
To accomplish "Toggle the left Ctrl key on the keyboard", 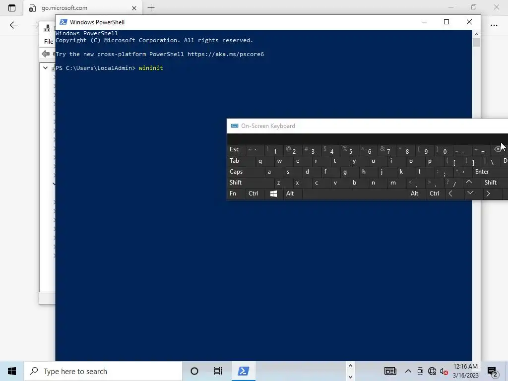I will tap(254, 194).
